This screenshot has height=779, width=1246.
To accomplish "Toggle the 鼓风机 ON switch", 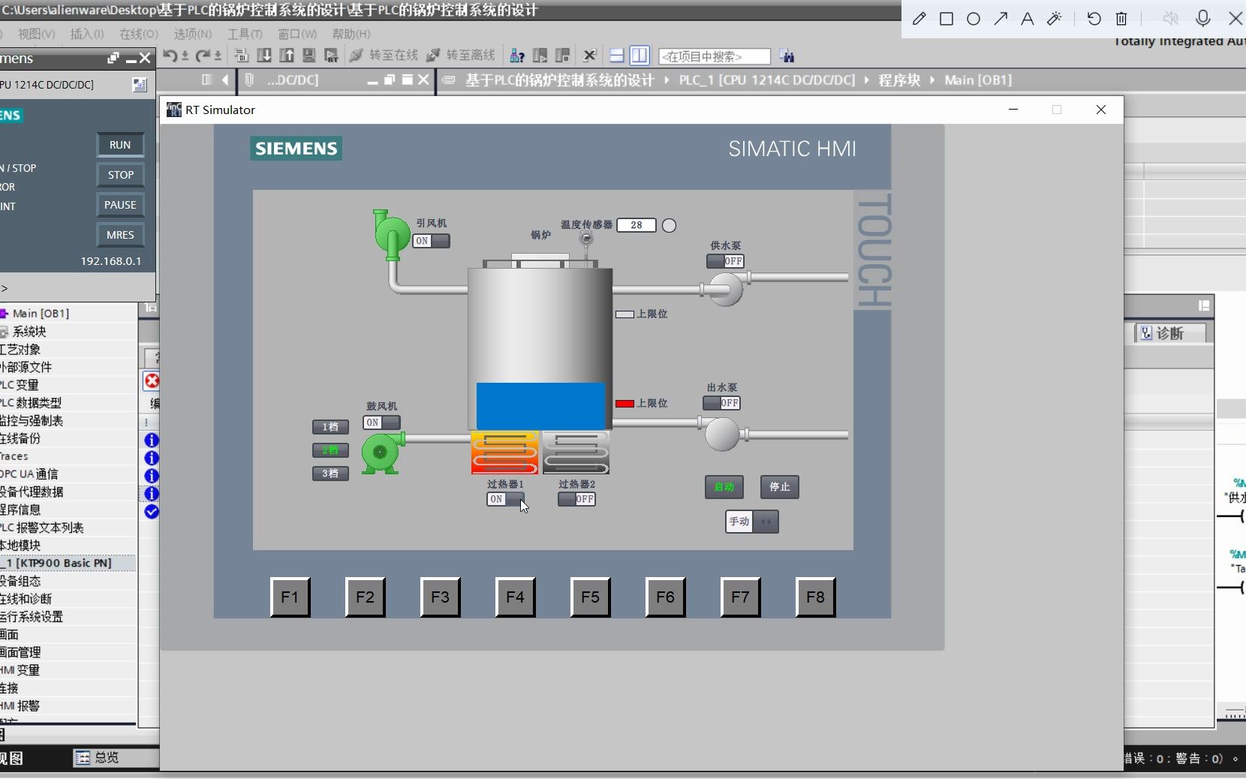I will 382,423.
